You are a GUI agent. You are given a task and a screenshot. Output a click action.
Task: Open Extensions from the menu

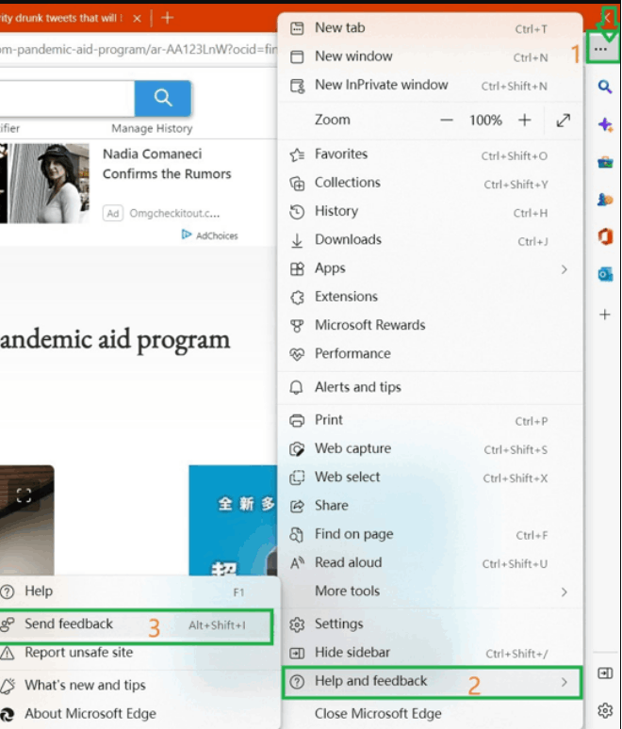[431, 297]
